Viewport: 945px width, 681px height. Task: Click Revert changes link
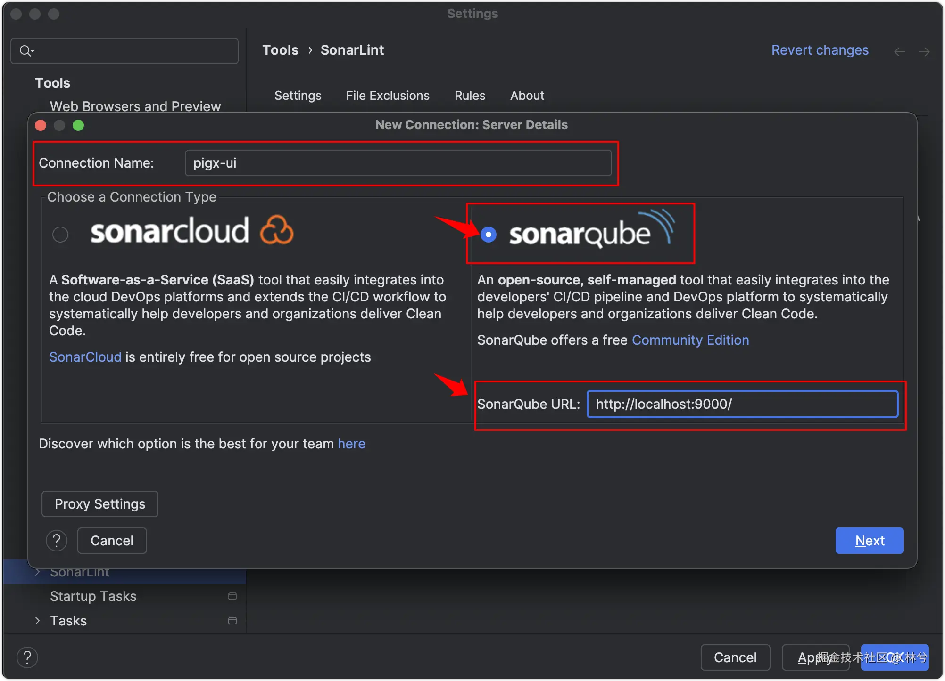[x=820, y=50]
